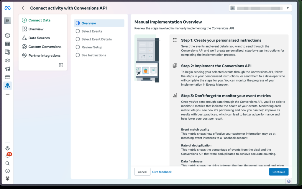Collapse the navigation panel icon
The height and width of the screenshot is (189, 302).
coord(61,65)
